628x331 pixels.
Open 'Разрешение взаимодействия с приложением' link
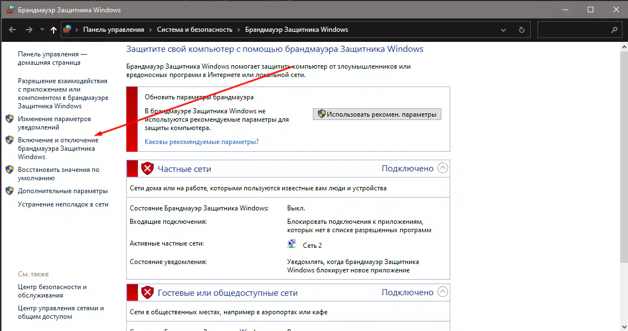click(63, 93)
